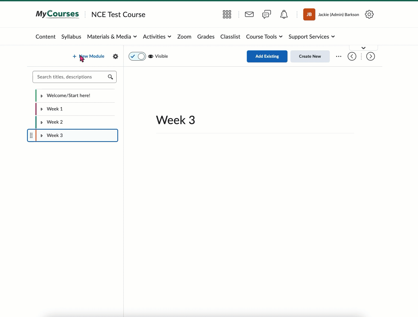The height and width of the screenshot is (317, 418).
Task: Open module settings gear in sidebar
Action: tap(116, 56)
